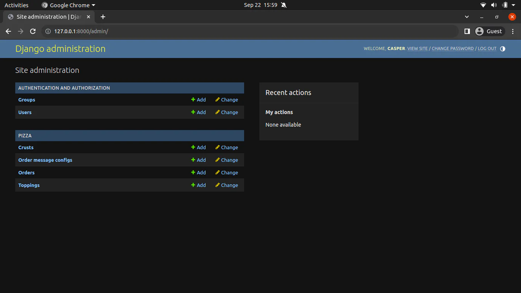Expand the system menu arrow

[x=514, y=5]
